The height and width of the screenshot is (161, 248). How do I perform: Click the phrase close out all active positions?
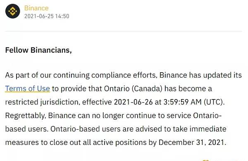98,142
